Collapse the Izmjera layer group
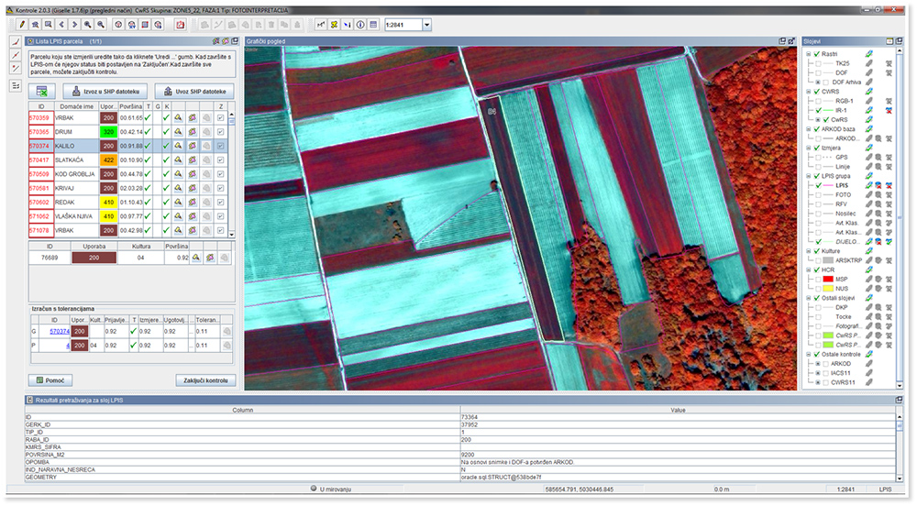Viewport: 917px width, 506px height. point(810,148)
